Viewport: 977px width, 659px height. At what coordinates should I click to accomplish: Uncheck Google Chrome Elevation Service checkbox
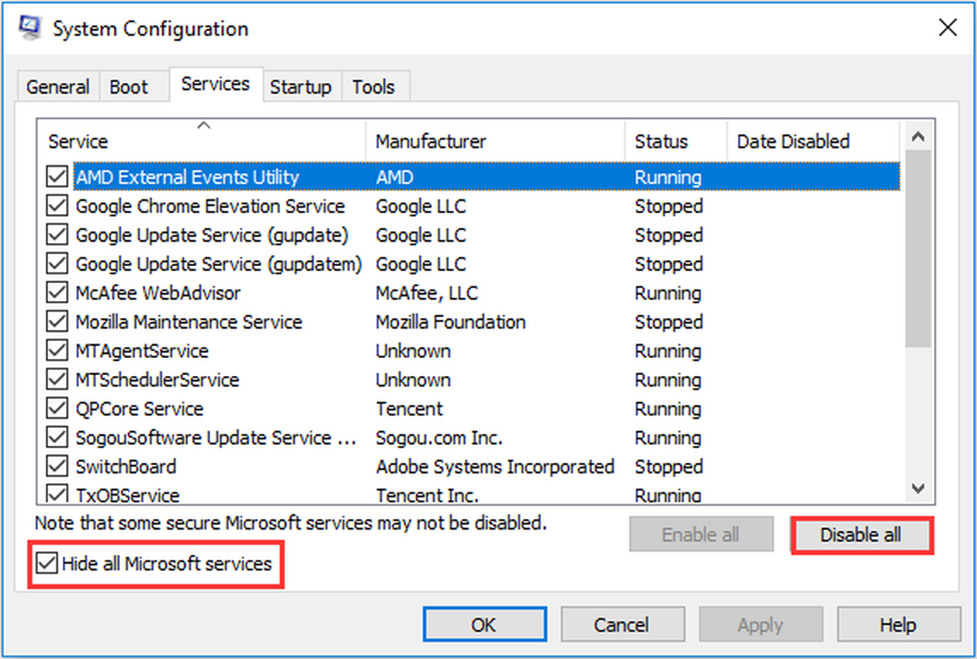pos(58,207)
